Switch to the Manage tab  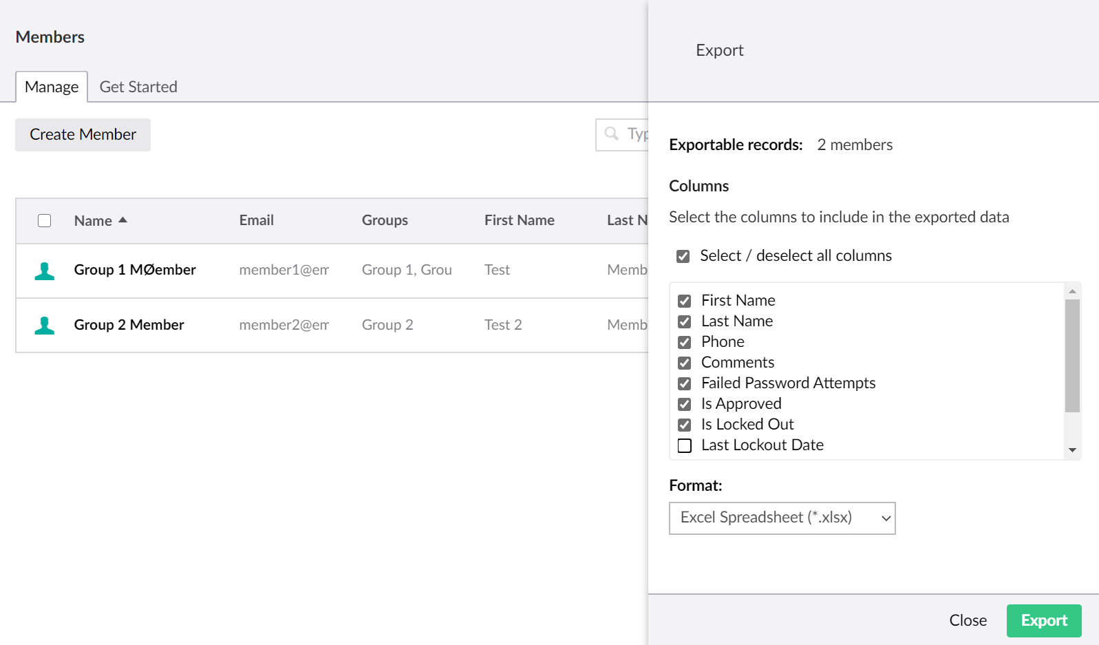52,87
